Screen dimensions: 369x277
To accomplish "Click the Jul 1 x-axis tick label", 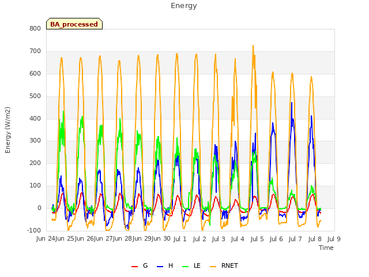I will pos(180,239).
